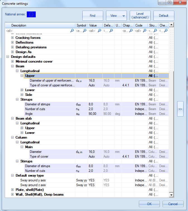Viewport: 188px width, 211px height.
Task: Click the Check column filter magnifier
Action: pyautogui.click(x=166, y=31)
